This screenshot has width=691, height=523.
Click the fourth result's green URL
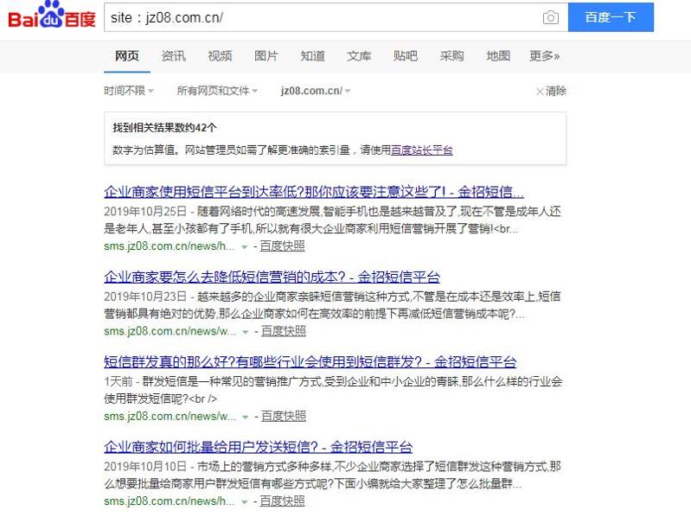click(170, 501)
